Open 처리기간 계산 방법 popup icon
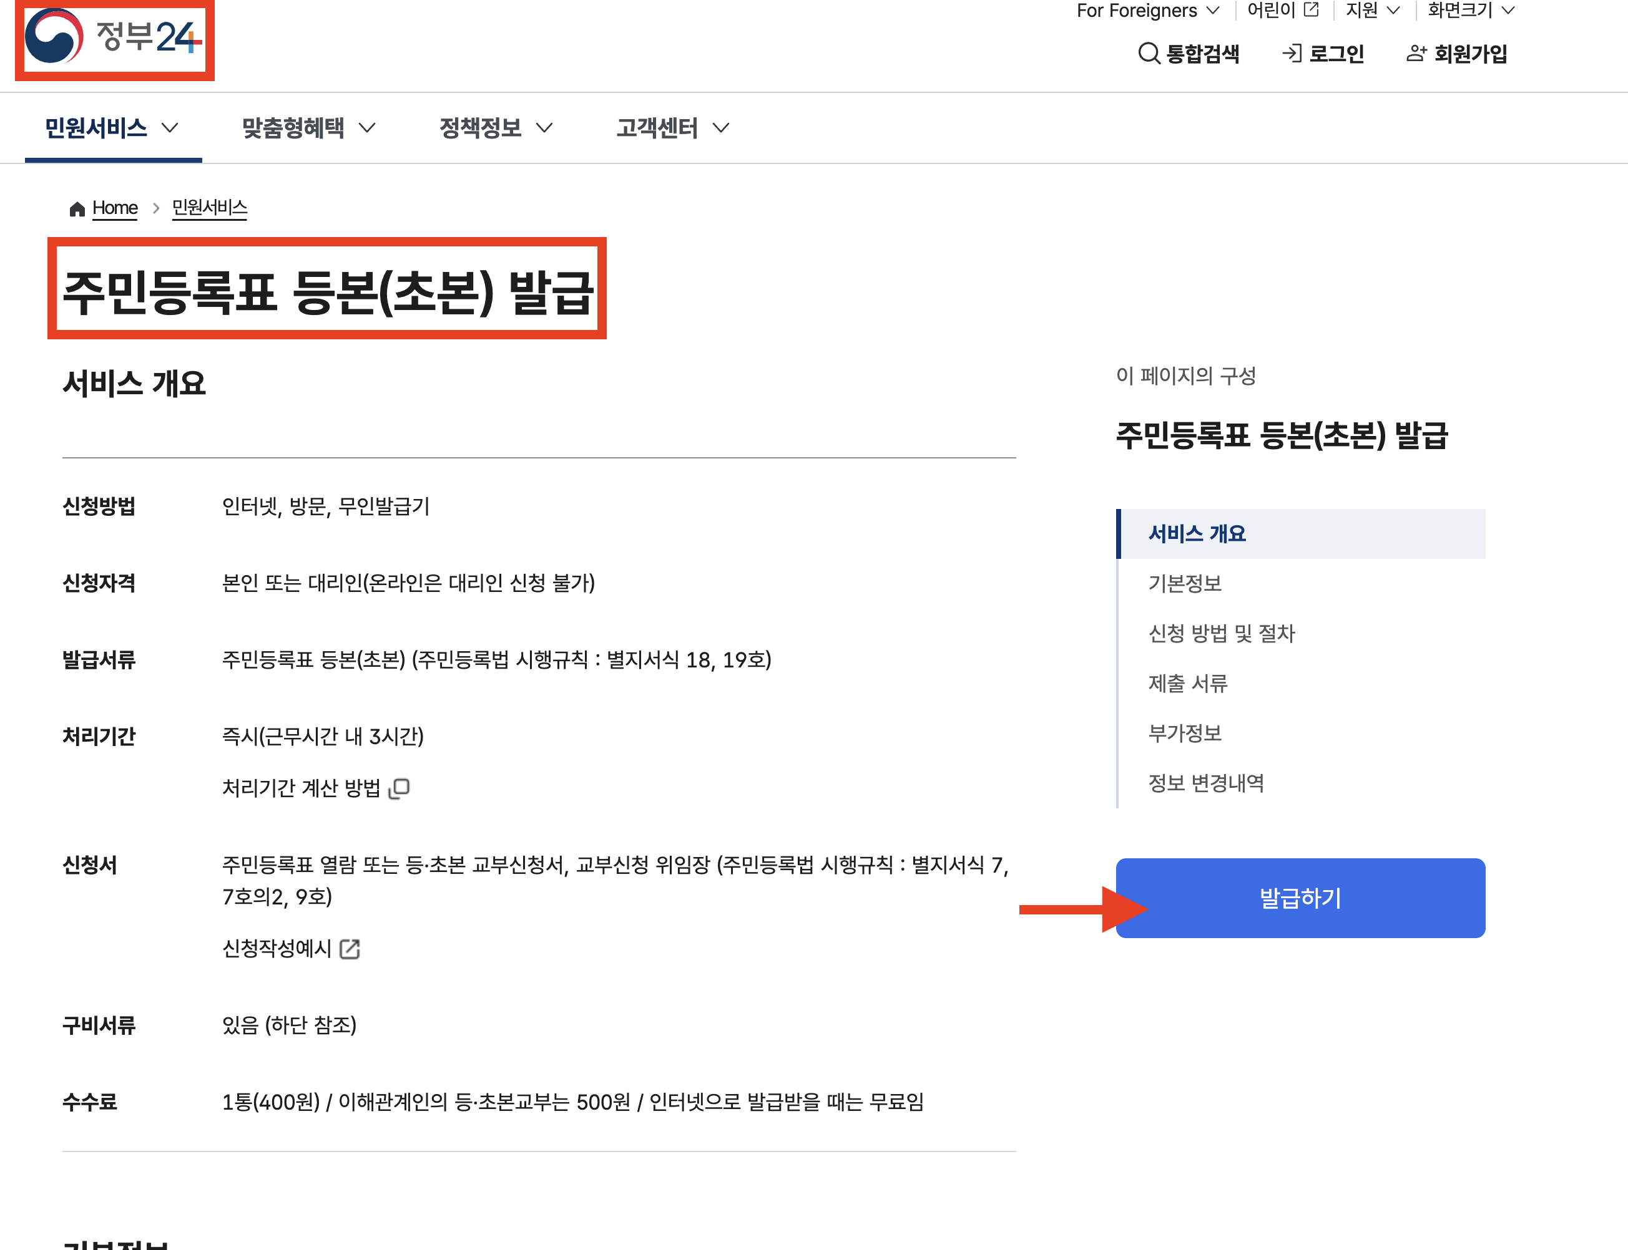 click(399, 788)
